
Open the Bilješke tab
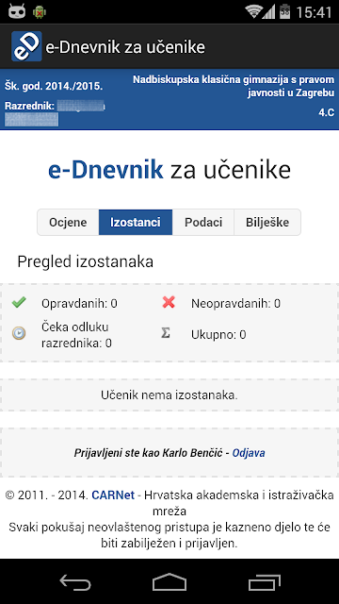tap(267, 223)
